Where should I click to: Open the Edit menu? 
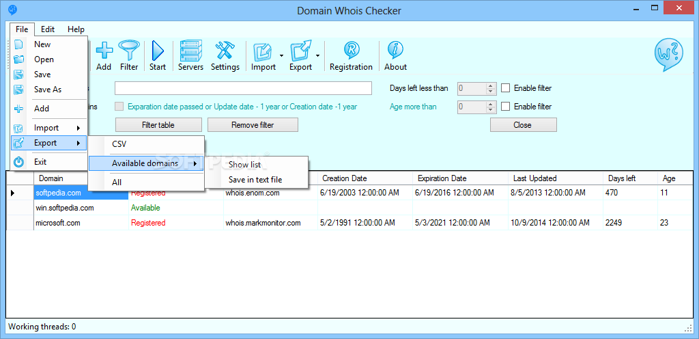[x=48, y=29]
